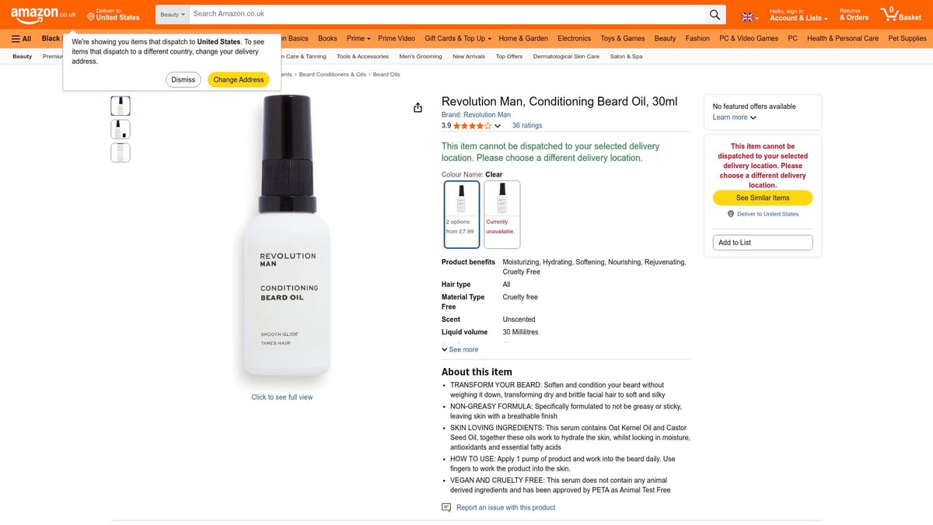
Task: Open the 36 ratings link
Action: tap(526, 125)
